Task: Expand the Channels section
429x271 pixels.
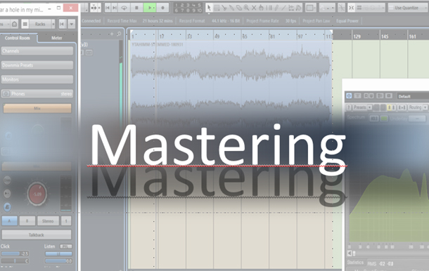Action: [x=37, y=51]
